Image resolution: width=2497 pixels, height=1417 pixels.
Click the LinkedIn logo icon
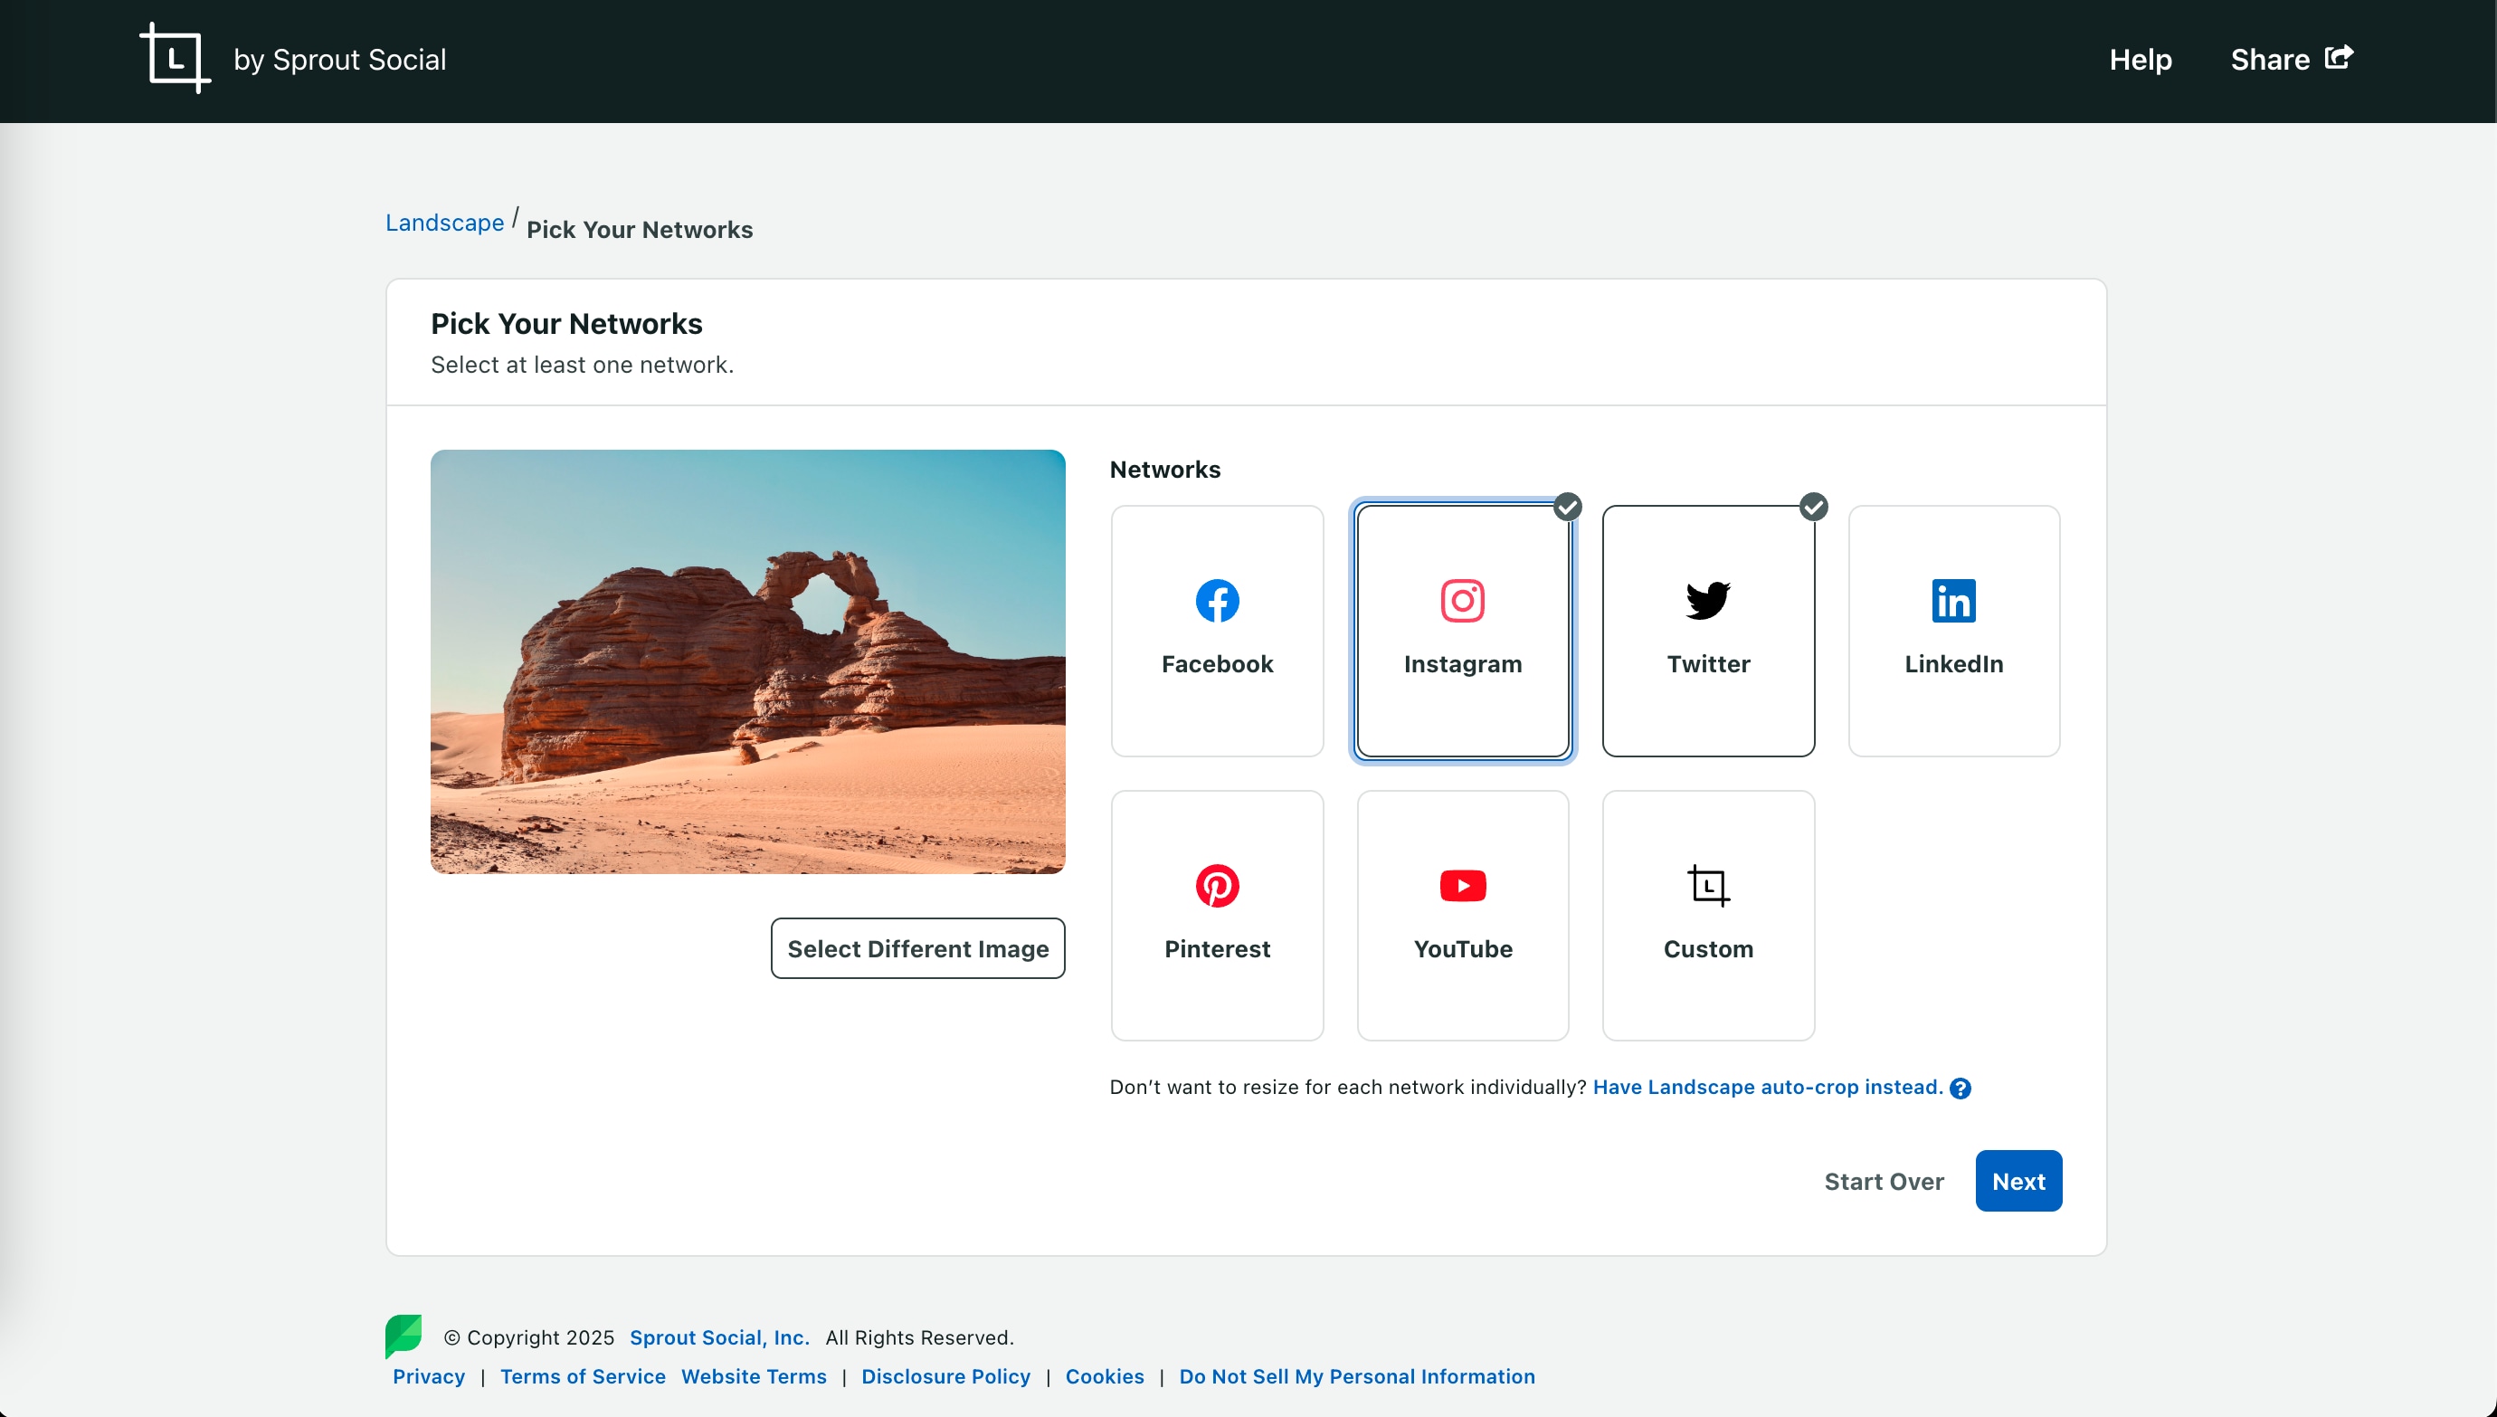coord(1953,601)
